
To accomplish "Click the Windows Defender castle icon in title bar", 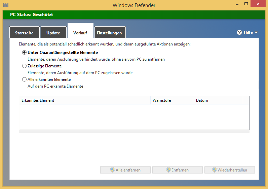I will 6,5.
